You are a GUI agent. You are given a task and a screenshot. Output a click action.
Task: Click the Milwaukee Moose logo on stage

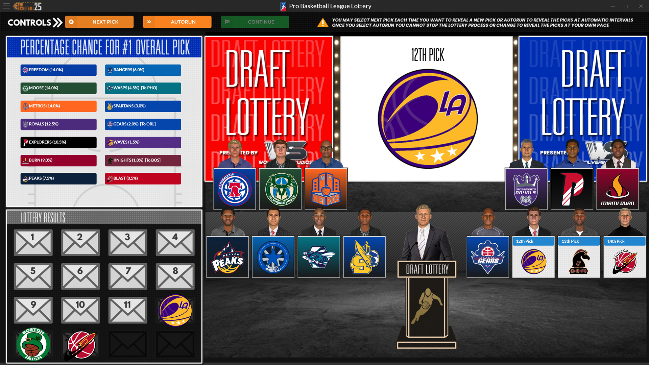pos(280,189)
